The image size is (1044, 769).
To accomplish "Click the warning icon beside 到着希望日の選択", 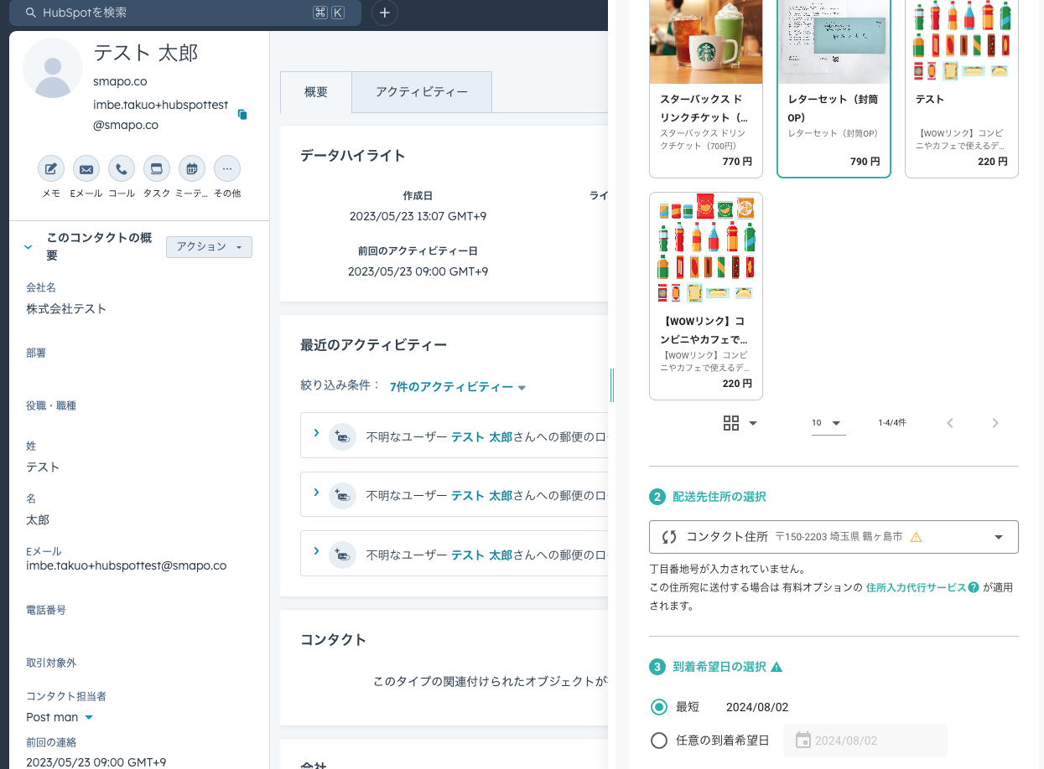I will [777, 667].
